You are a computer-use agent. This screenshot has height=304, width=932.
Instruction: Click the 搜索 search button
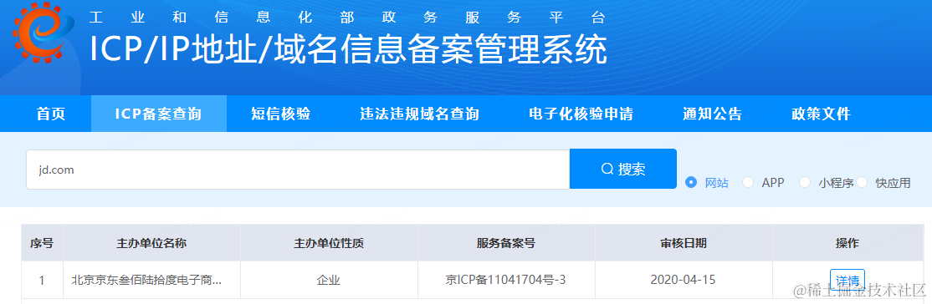click(x=623, y=170)
